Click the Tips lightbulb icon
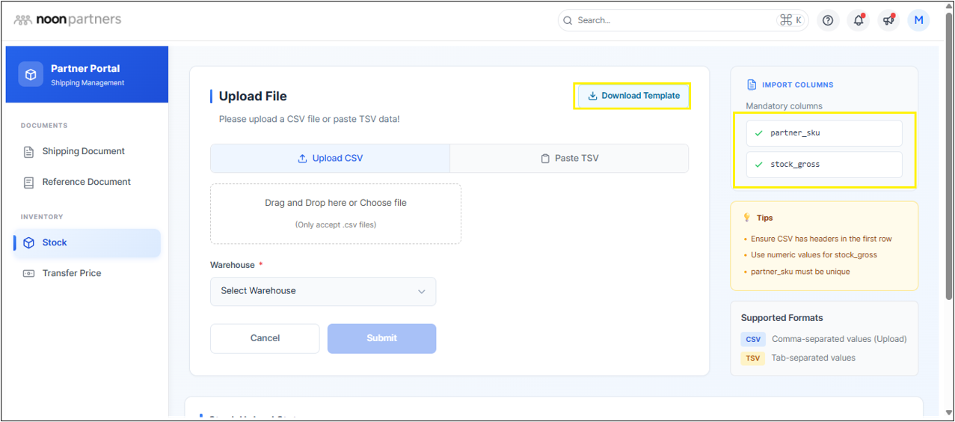955x422 pixels. (746, 218)
